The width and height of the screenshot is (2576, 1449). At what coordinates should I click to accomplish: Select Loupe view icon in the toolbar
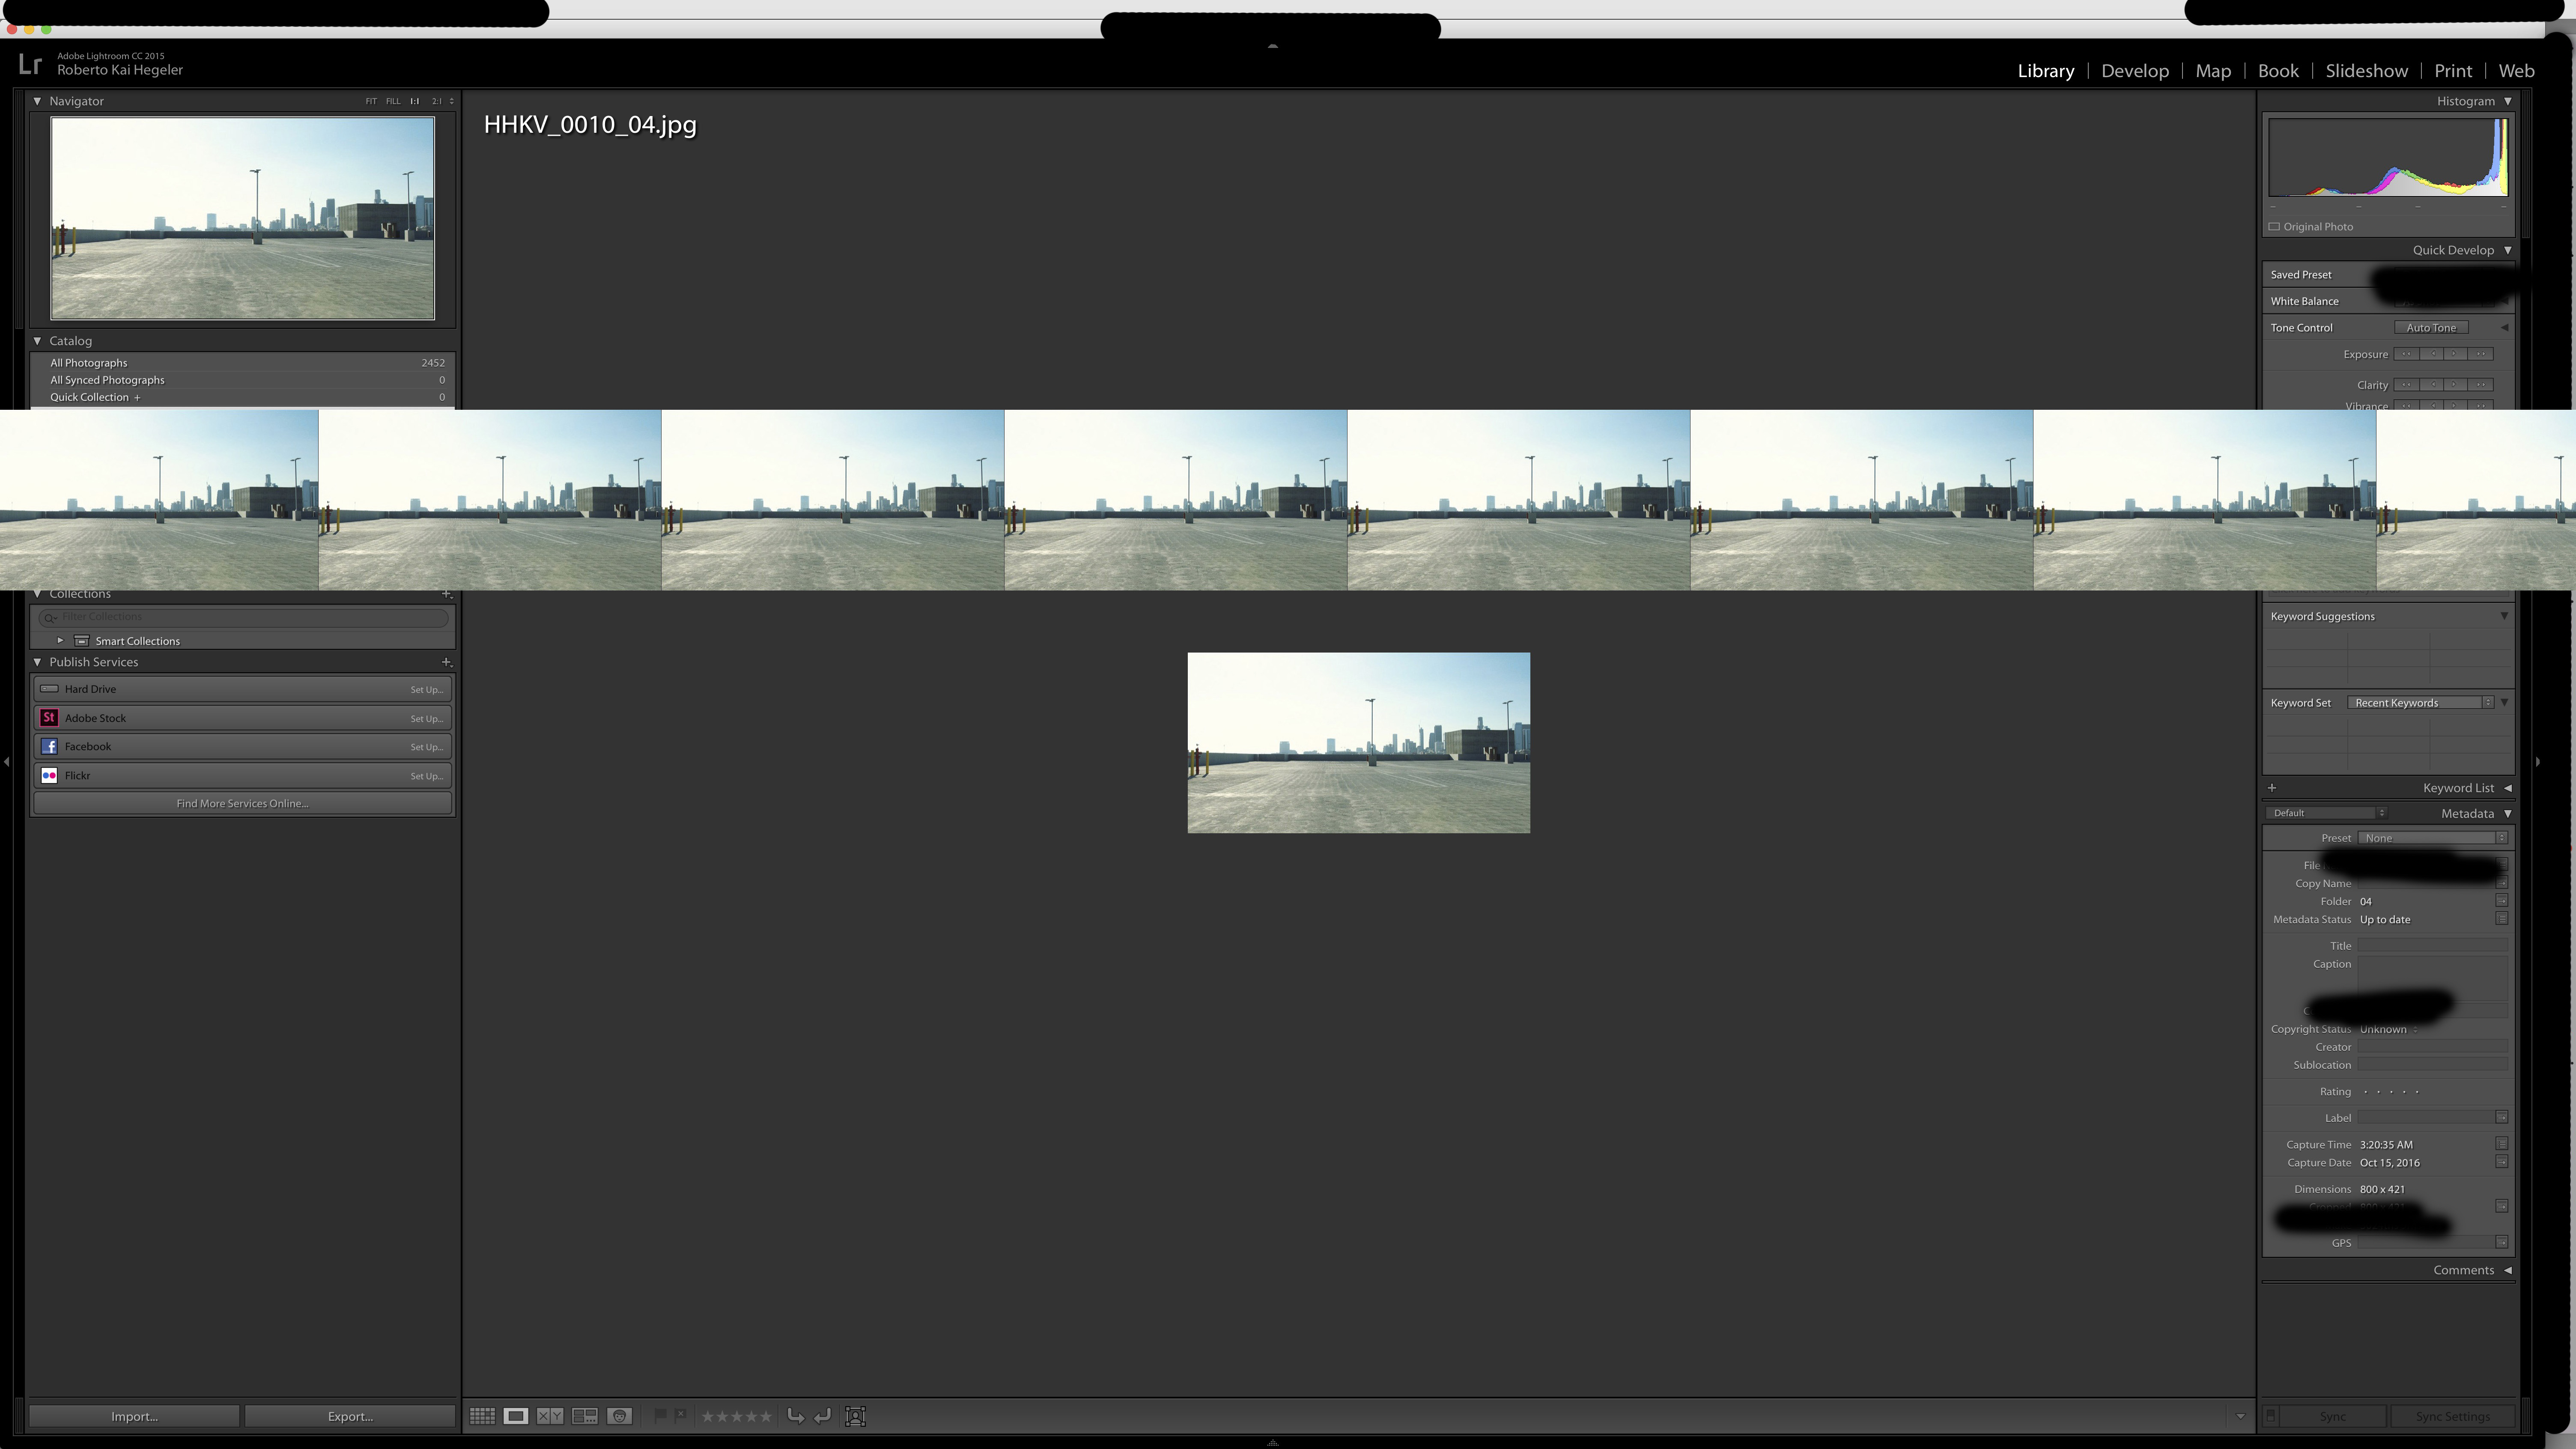coord(516,1416)
